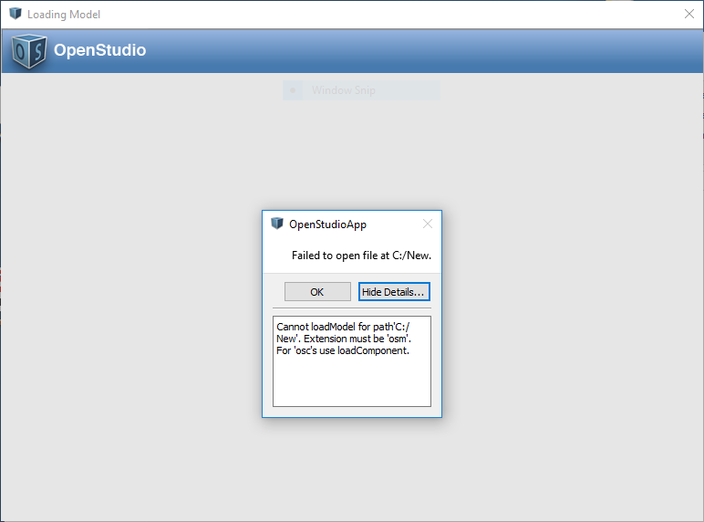Click the 'Failed to open file at C:/New.' message

[x=361, y=256]
